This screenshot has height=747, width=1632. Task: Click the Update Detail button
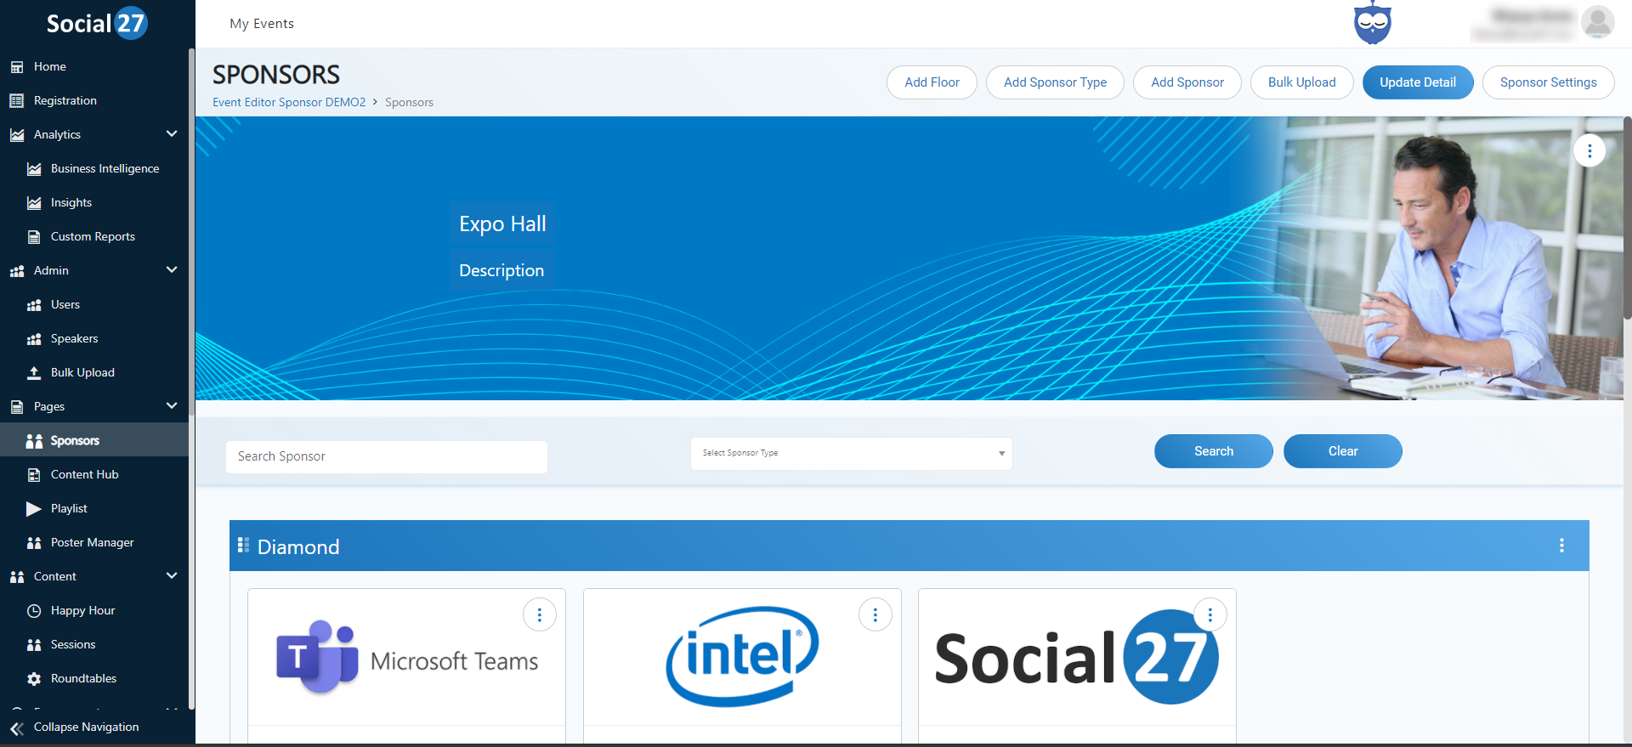[1417, 82]
